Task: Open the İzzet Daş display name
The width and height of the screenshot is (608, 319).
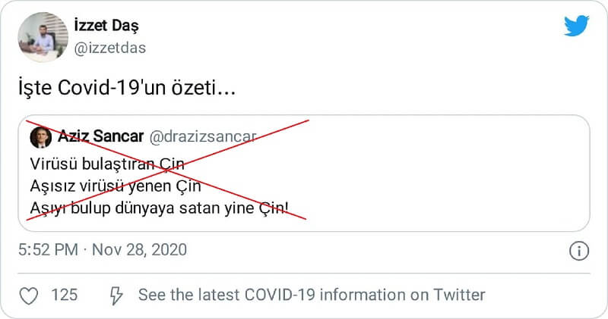Action: 107,25
